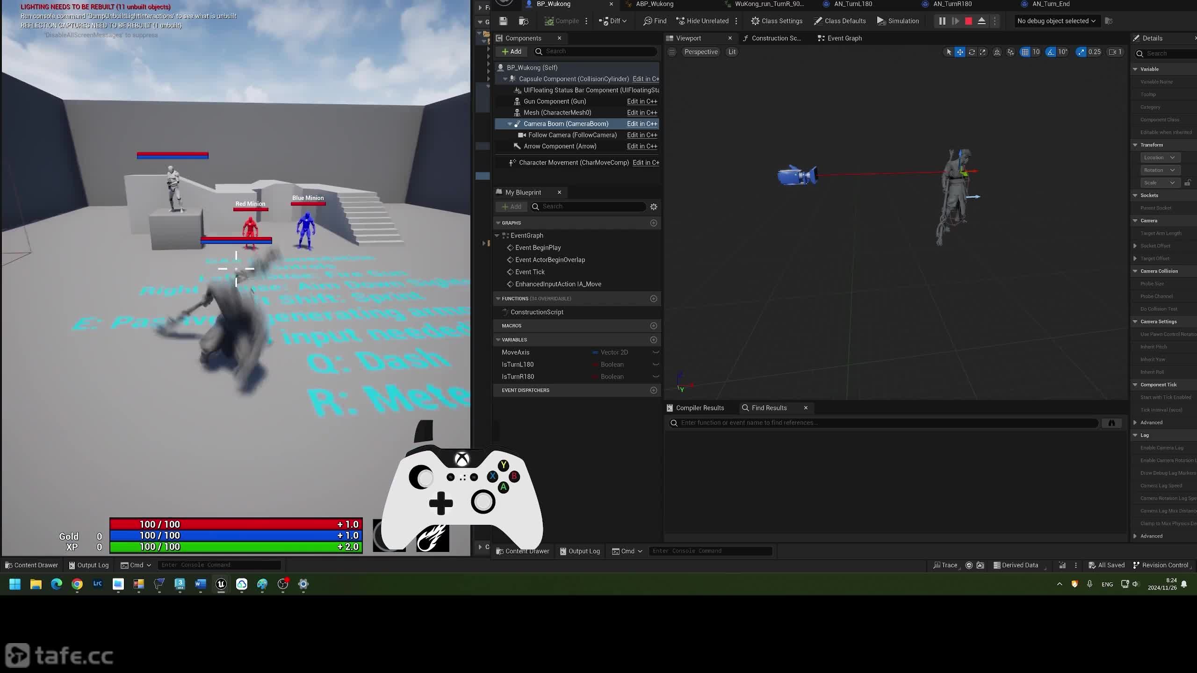Activate the scale gizmo tool
The width and height of the screenshot is (1197, 673).
(x=982, y=52)
